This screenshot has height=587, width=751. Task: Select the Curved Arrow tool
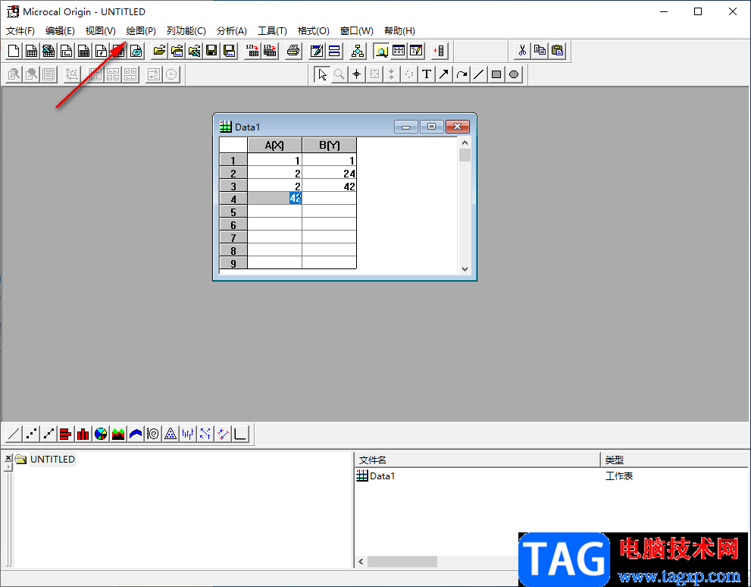[462, 75]
